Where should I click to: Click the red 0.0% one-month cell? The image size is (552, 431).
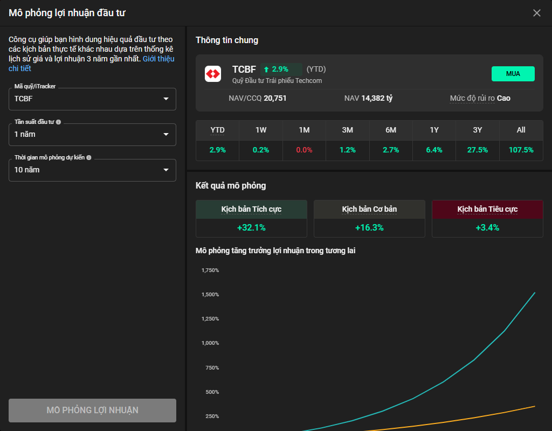pyautogui.click(x=304, y=150)
